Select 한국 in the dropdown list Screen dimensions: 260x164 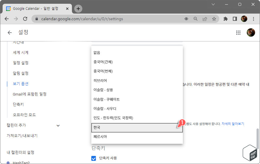click(x=137, y=128)
